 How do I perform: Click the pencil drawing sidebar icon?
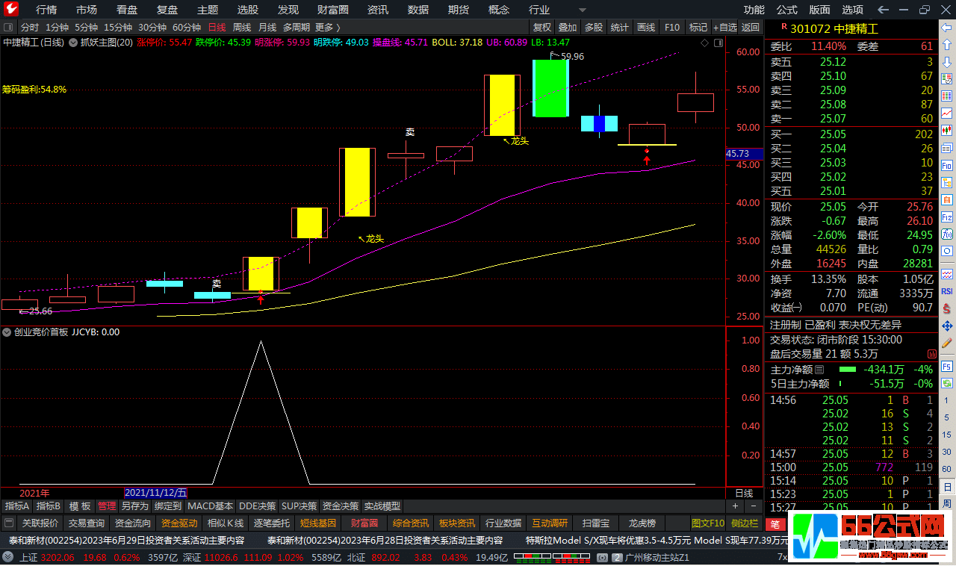(x=947, y=343)
